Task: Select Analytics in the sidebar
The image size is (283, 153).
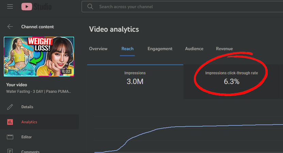Action: coord(40,122)
